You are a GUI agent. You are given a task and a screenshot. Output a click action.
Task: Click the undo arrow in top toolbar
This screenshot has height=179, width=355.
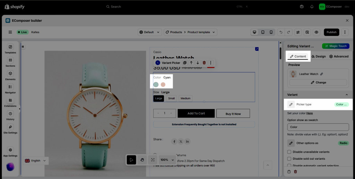(x=281, y=32)
